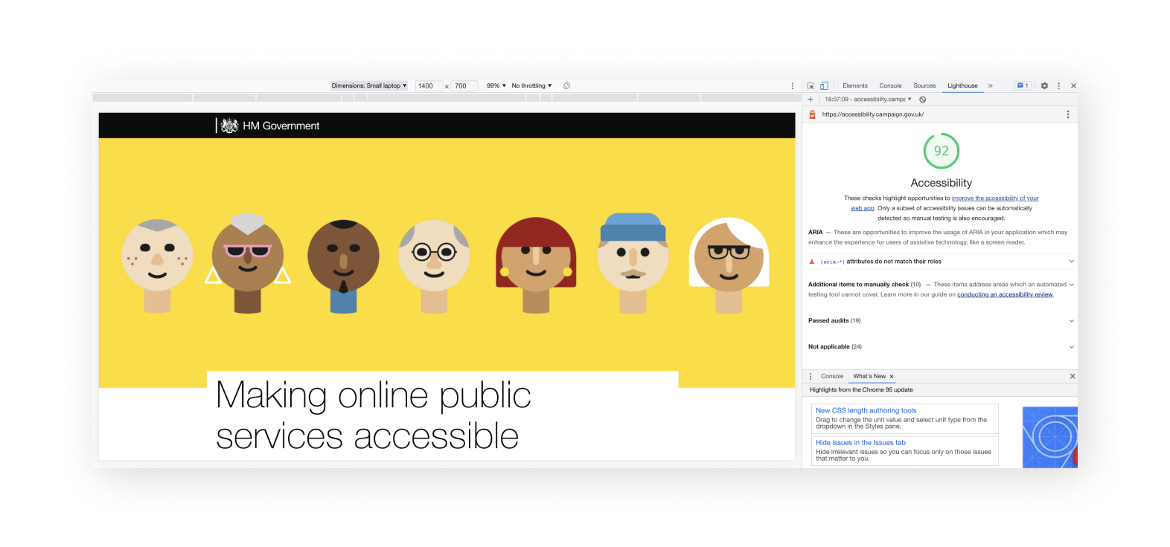Viewport: 1170px width, 547px height.
Task: Open 'Hide issues in the Issues tab' item
Action: point(860,442)
